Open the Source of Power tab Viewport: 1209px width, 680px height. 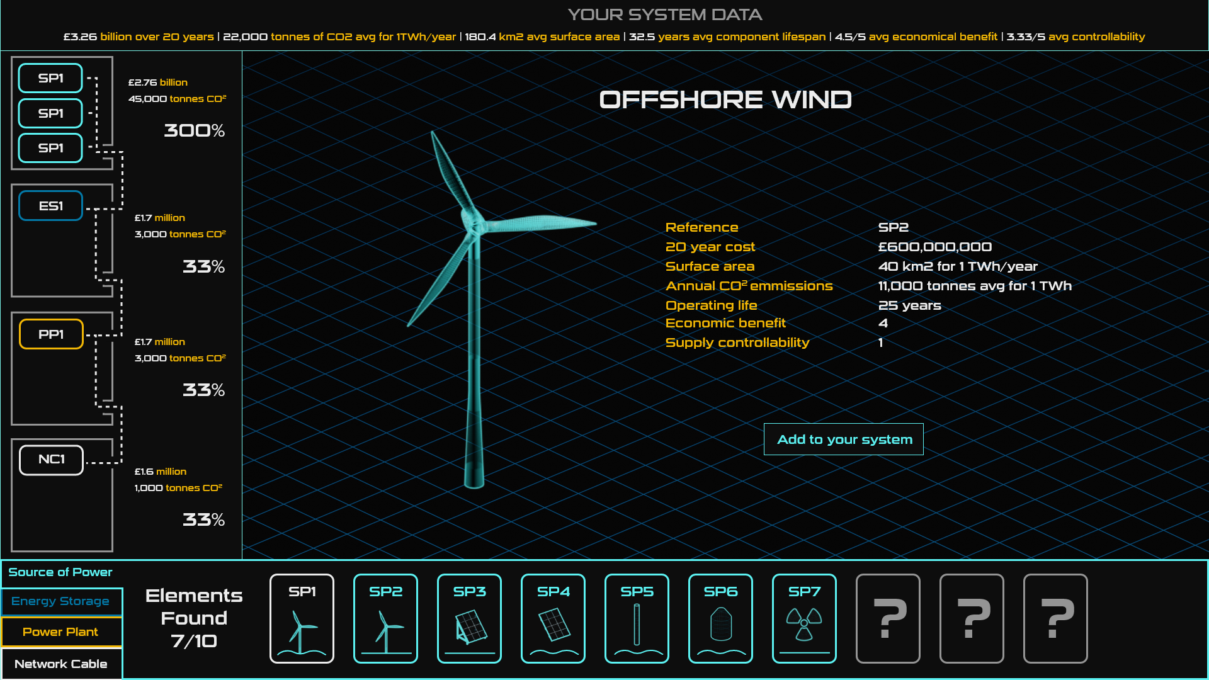[60, 572]
